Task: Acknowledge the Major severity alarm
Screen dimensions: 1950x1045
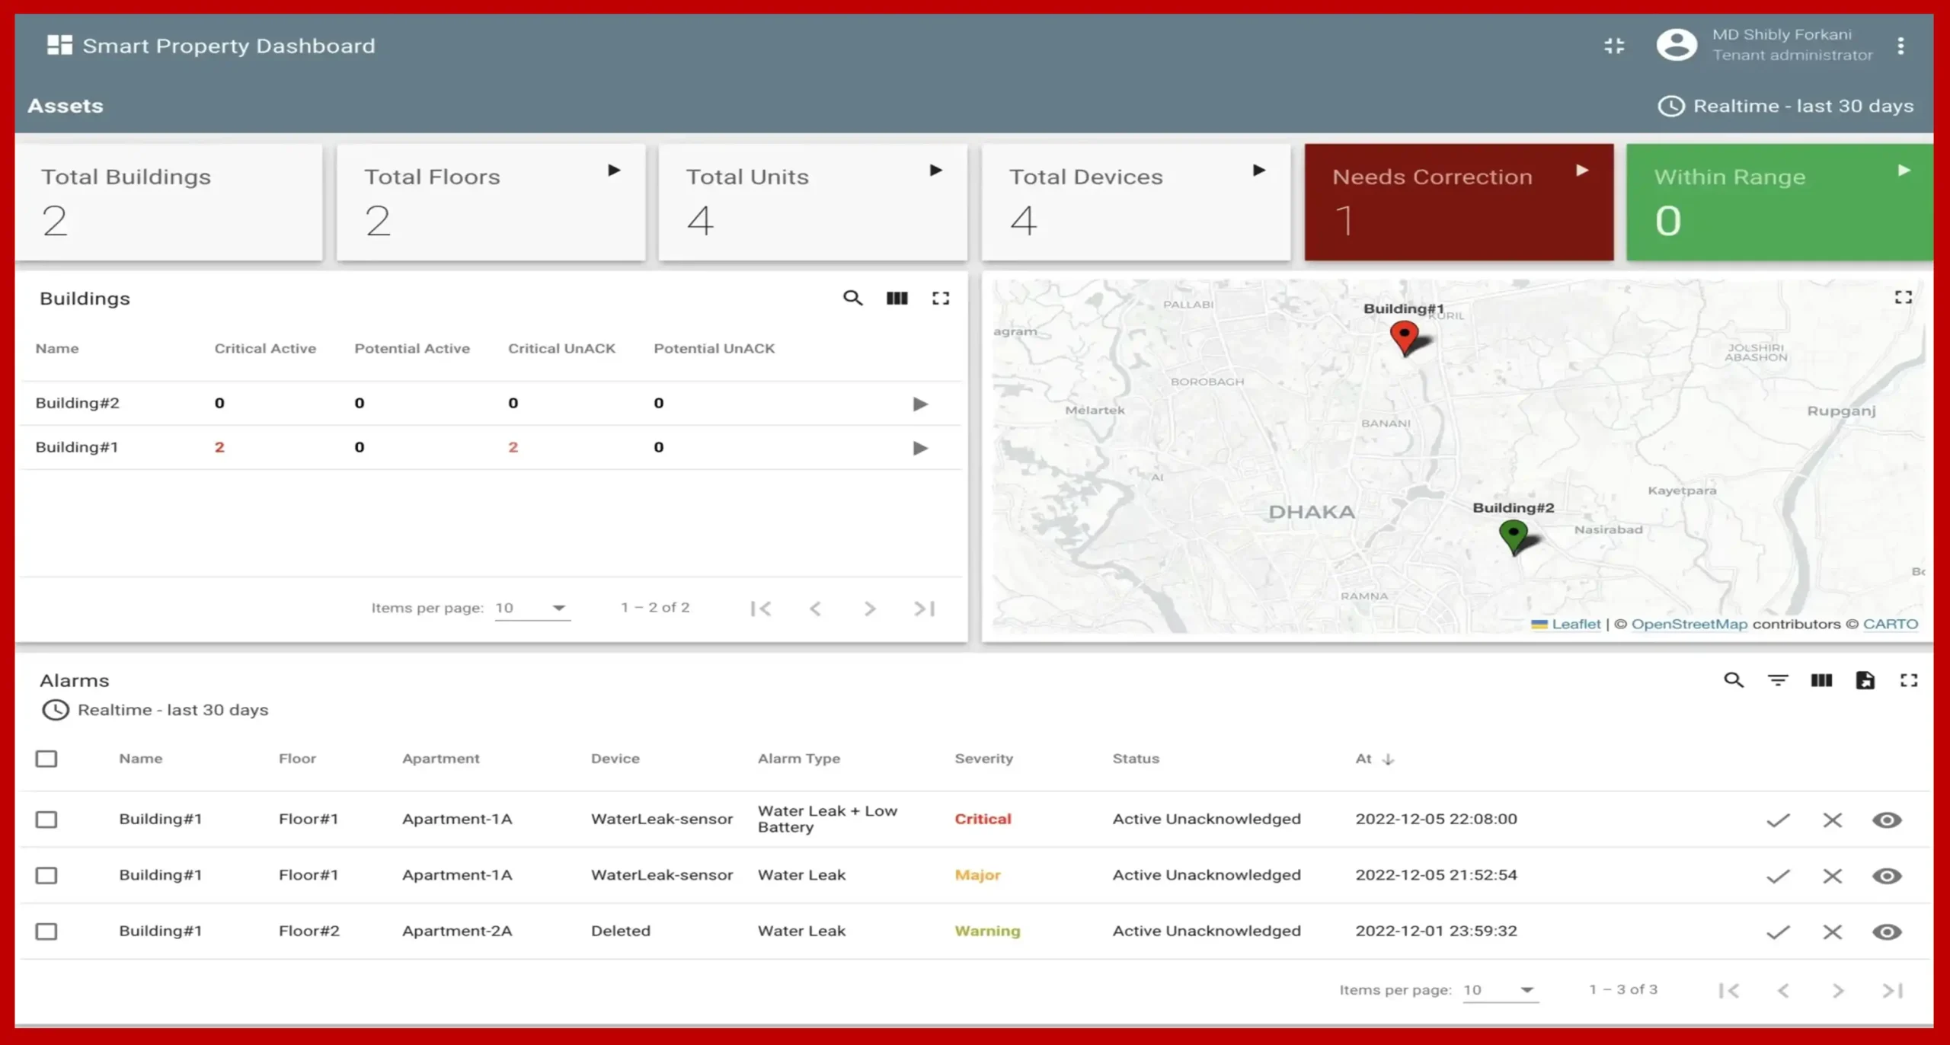Action: (1778, 876)
